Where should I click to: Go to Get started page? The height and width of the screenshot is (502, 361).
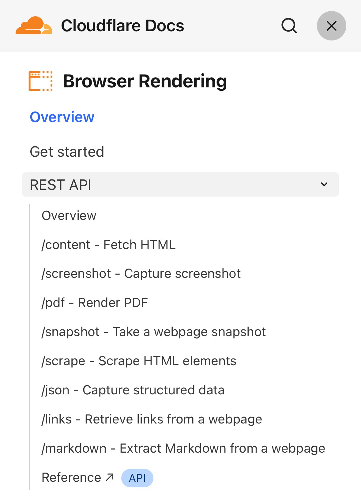[67, 151]
